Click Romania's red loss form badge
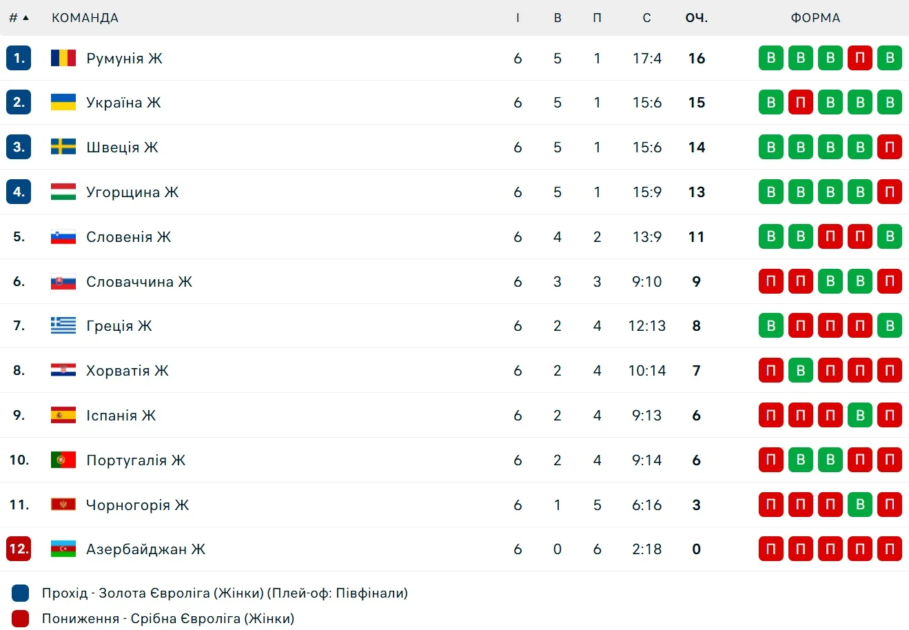 point(860,58)
